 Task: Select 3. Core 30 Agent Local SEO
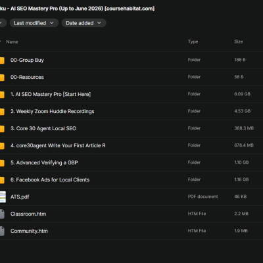(43, 128)
